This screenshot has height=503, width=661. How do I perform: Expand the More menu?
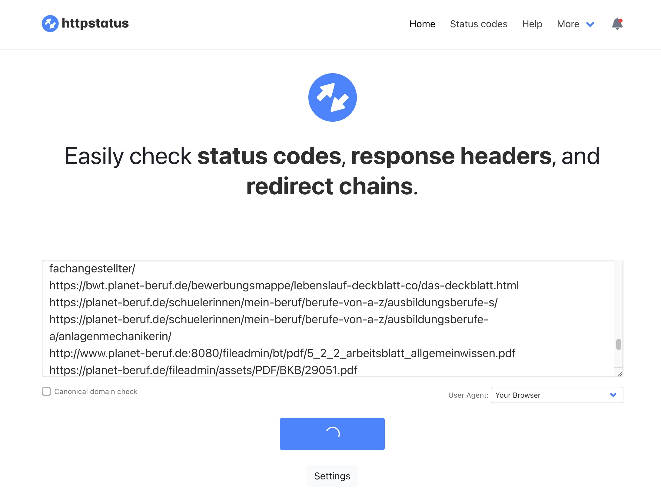click(568, 24)
